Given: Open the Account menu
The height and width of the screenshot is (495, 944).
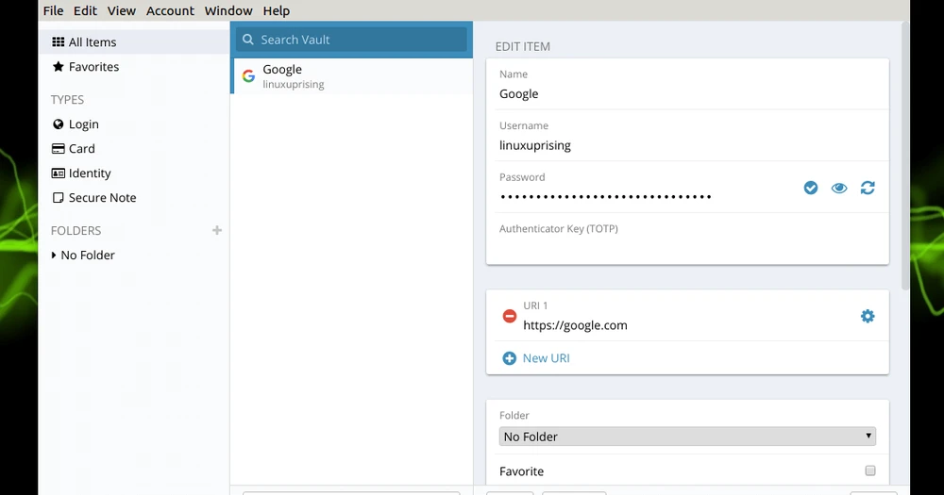Looking at the screenshot, I should 170,10.
